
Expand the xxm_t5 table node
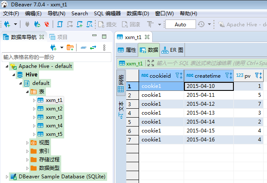click(x=34, y=134)
